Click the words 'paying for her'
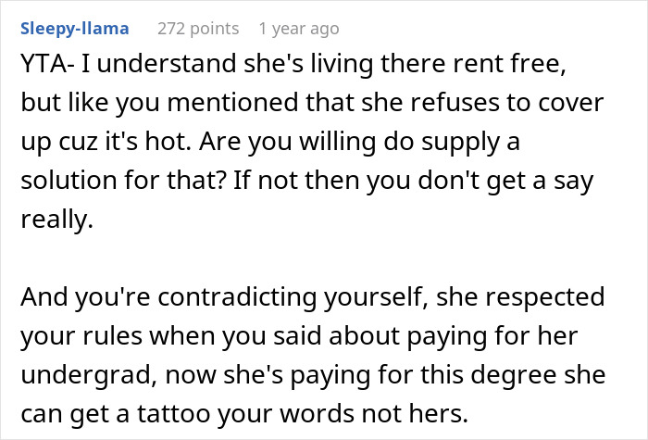Viewport: 648px width, 440px height. [492, 336]
